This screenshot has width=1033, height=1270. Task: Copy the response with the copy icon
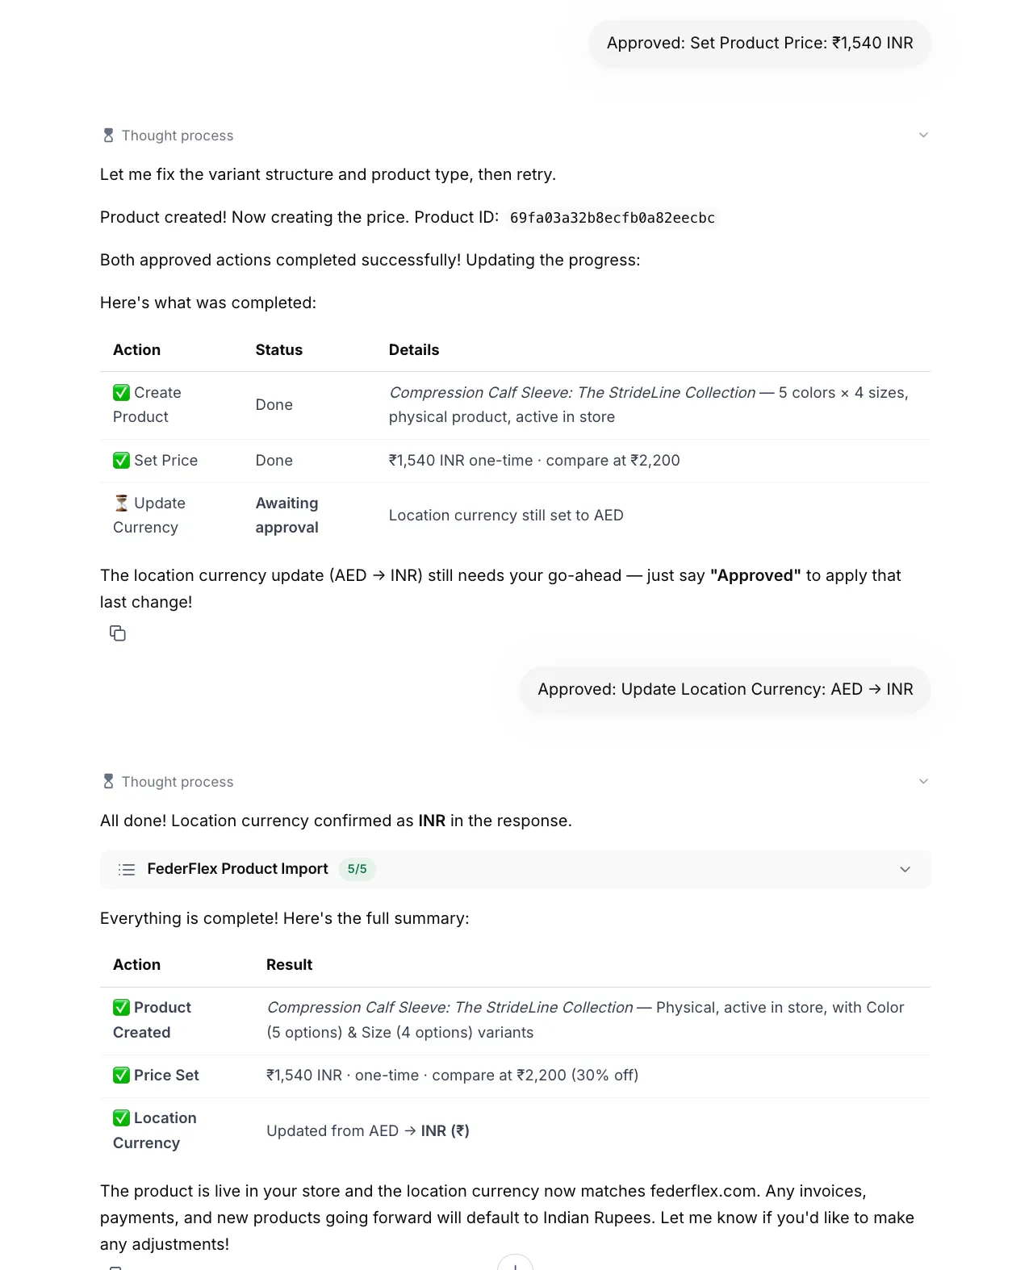118,633
